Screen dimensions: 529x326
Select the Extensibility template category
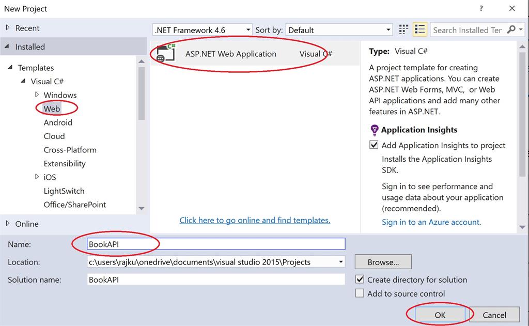pyautogui.click(x=65, y=164)
